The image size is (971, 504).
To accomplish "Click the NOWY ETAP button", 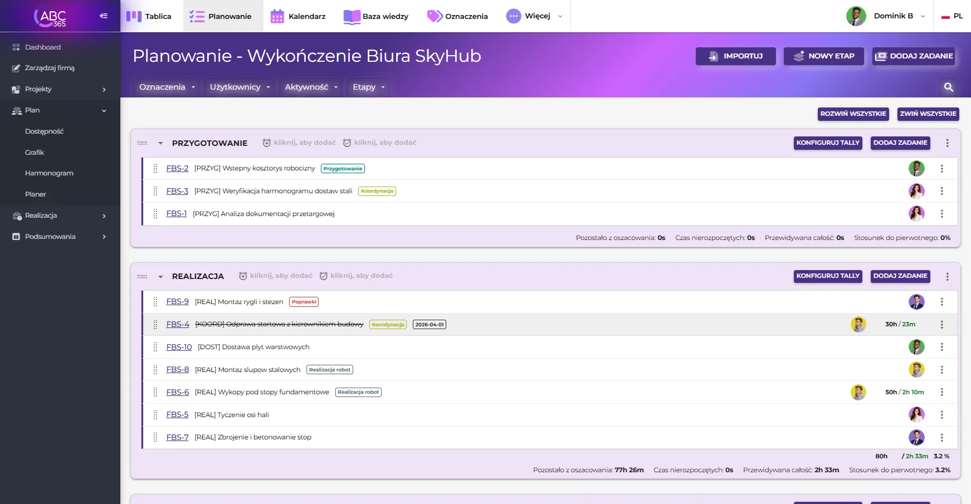I will [823, 56].
